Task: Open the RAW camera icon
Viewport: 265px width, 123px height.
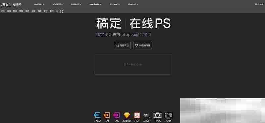Action: [158, 115]
